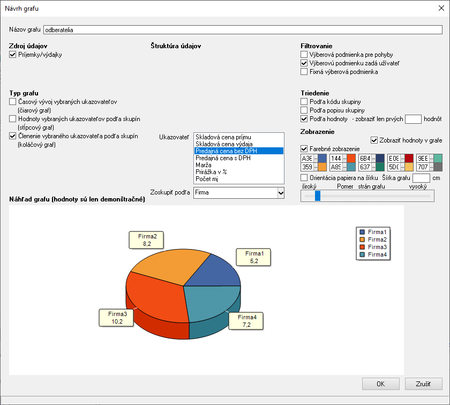Viewport: 450px width, 405px height.
Task: Click the aspect ratio slider handle
Action: pyautogui.click(x=318, y=196)
